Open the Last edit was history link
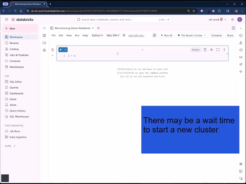 [x=136, y=35]
